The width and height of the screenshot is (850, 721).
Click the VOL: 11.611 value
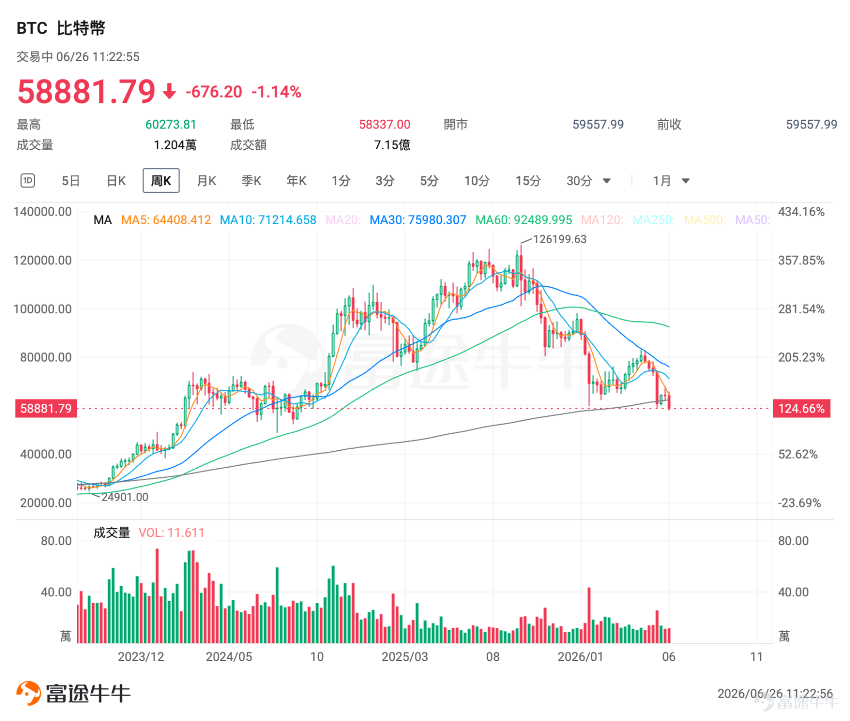[172, 533]
